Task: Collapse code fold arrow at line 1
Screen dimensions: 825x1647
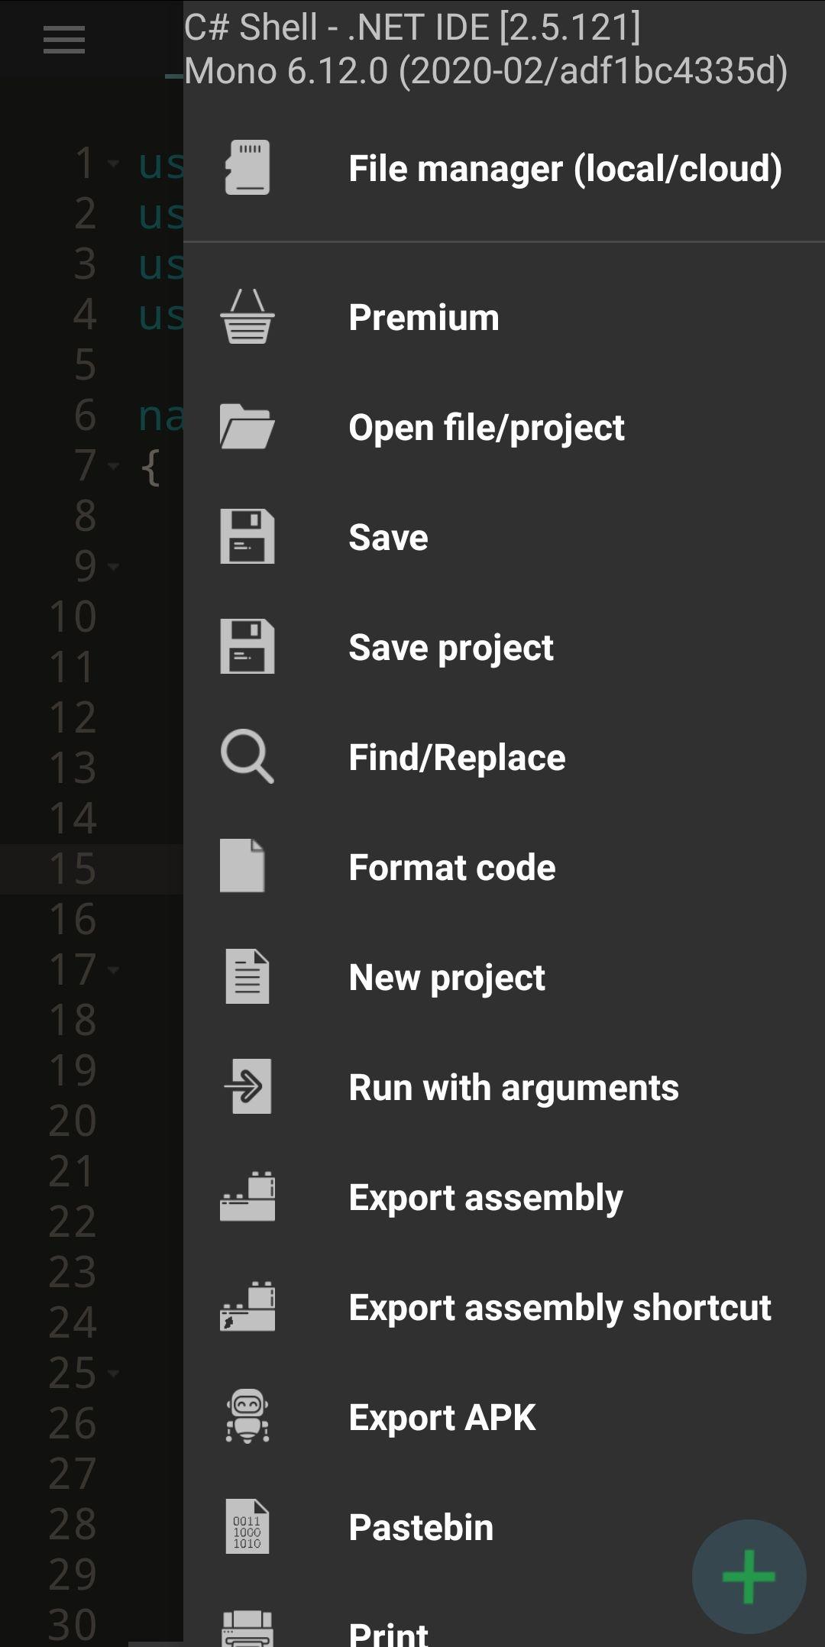Action: pos(113,163)
